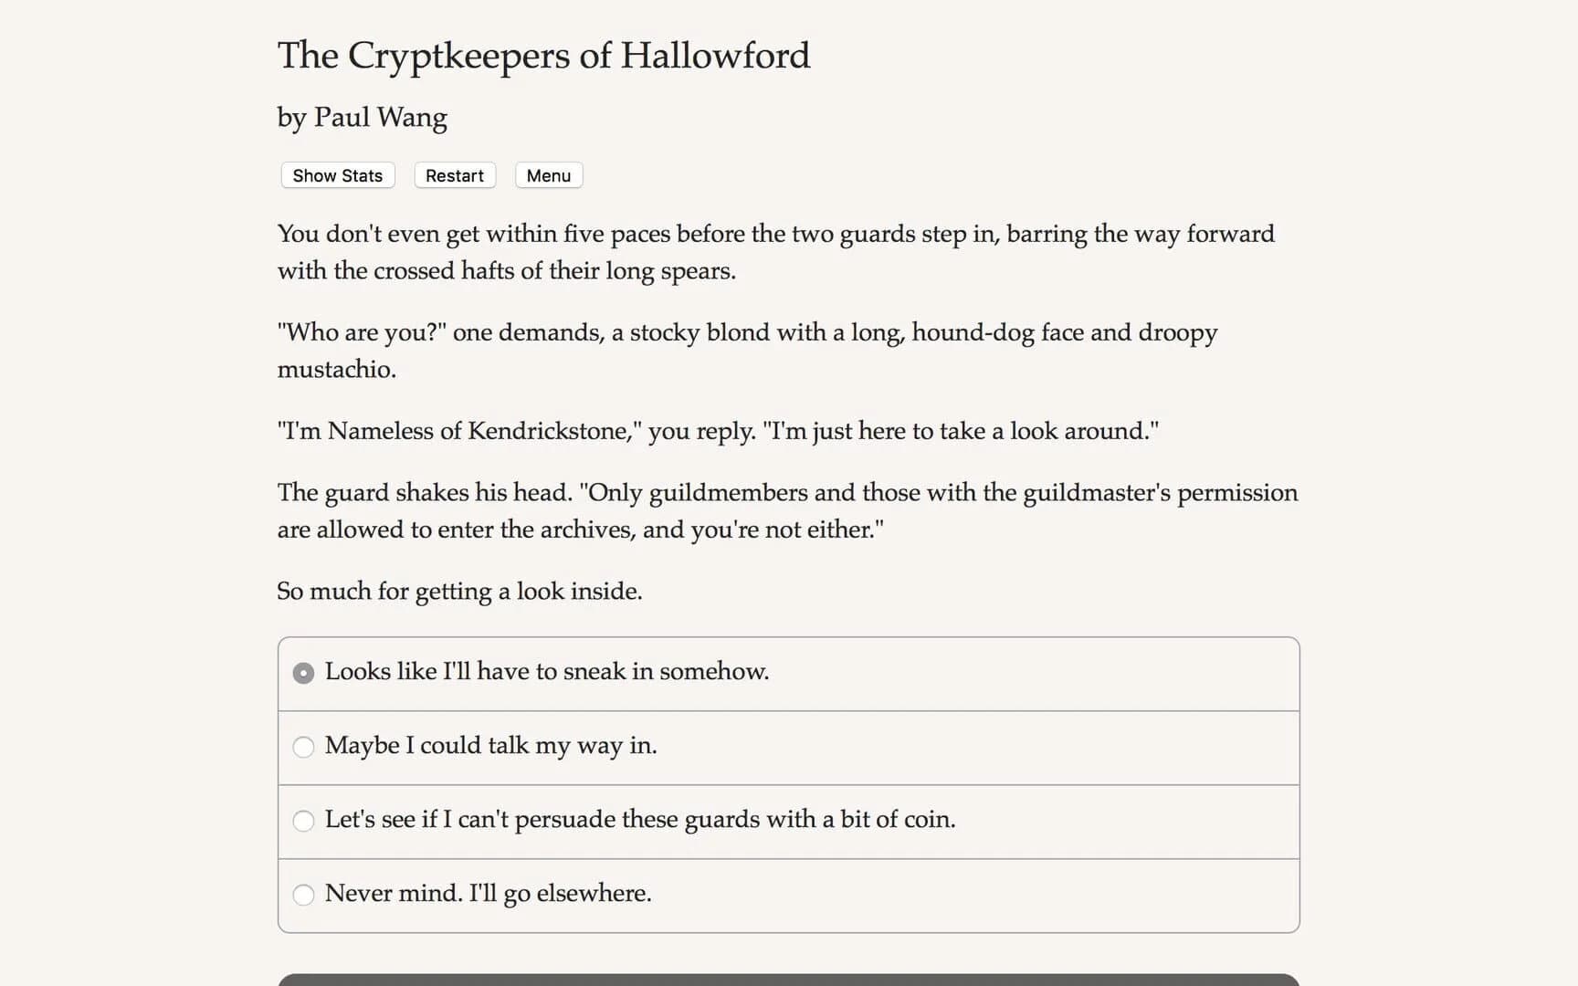Click the empty radio beside "Maybe I could talk"
The image size is (1578, 986).
(x=303, y=747)
